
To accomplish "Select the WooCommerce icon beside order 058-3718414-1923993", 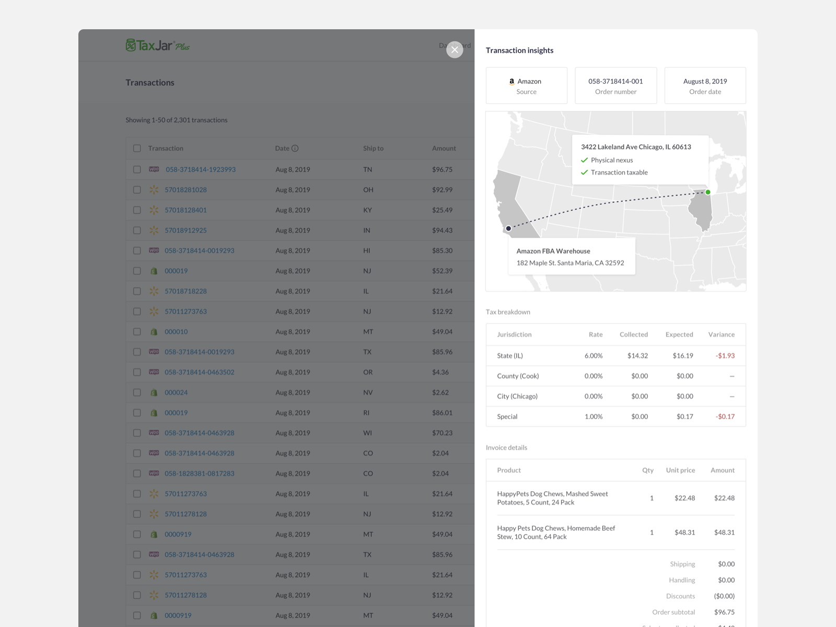I will pyautogui.click(x=154, y=169).
